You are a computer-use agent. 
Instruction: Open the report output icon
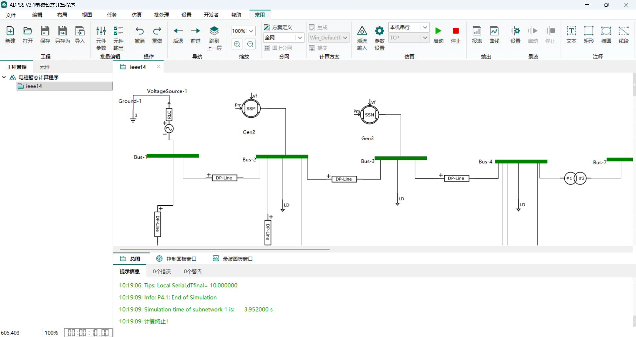pos(477,34)
